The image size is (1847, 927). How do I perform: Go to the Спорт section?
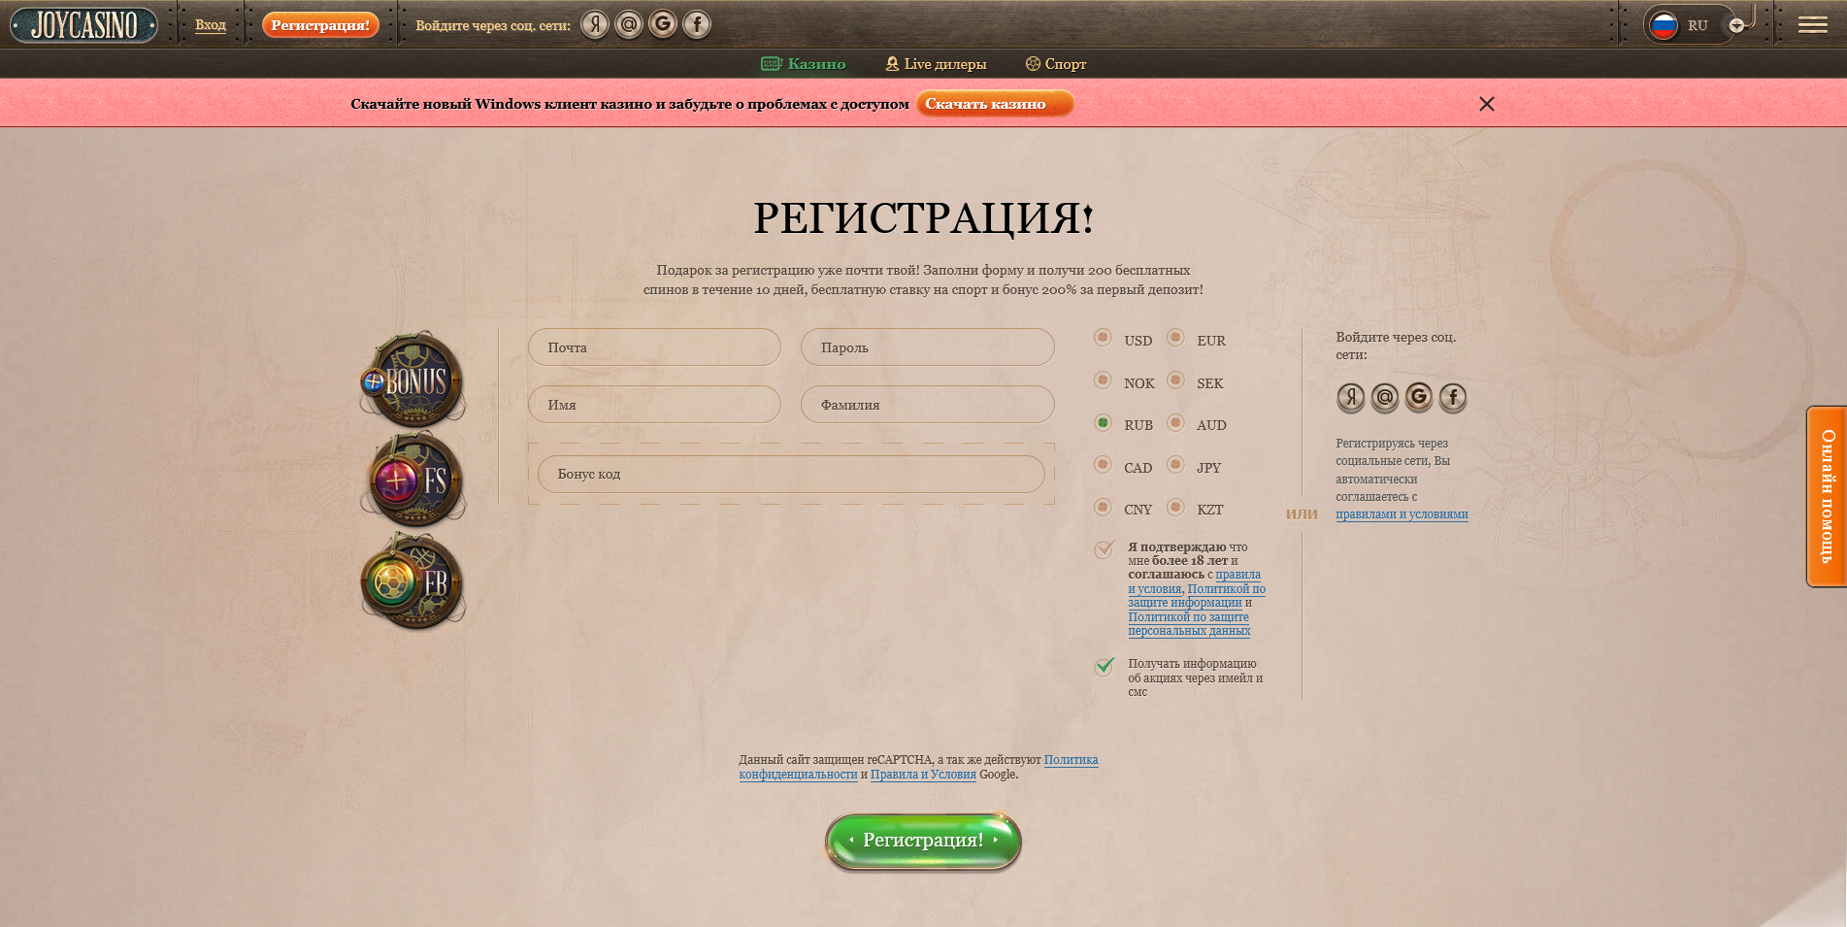[x=1056, y=64]
